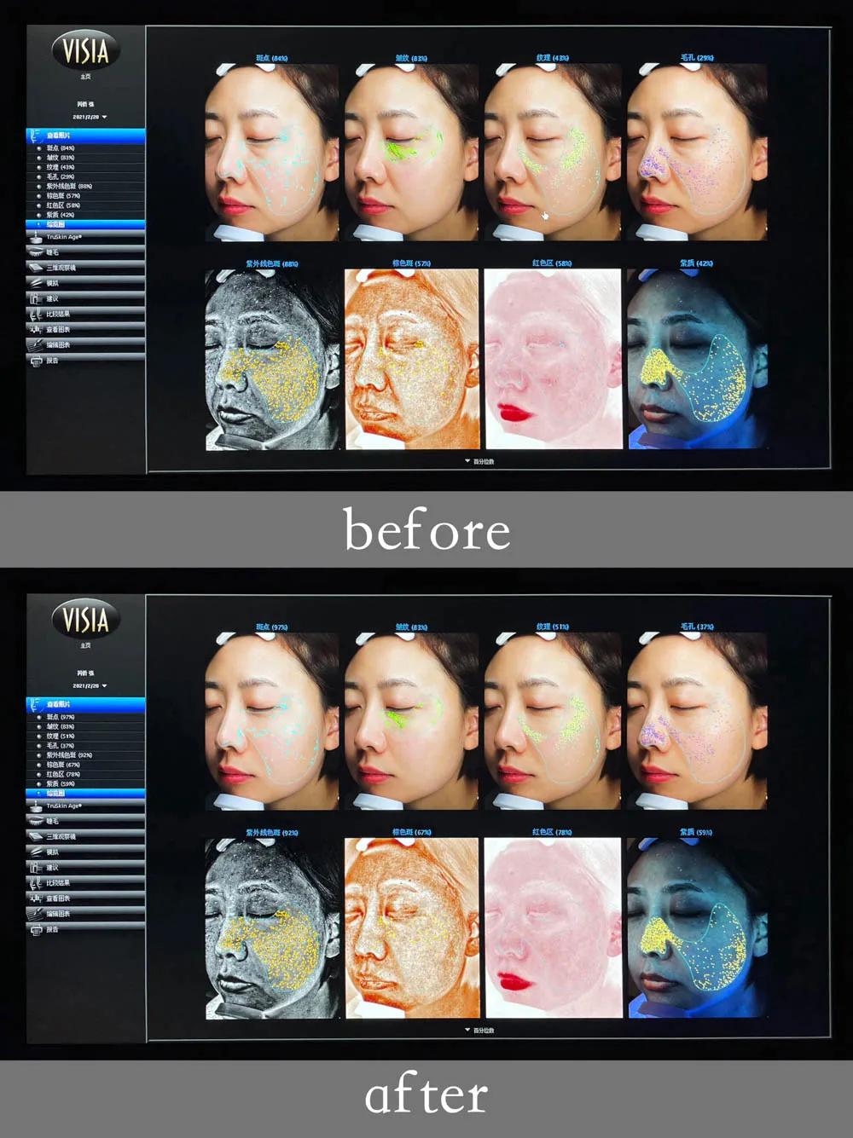Open the porphyrins (59%) blue thumbnail in the after screen
Screen dimensions: 853x1138
coord(697,927)
